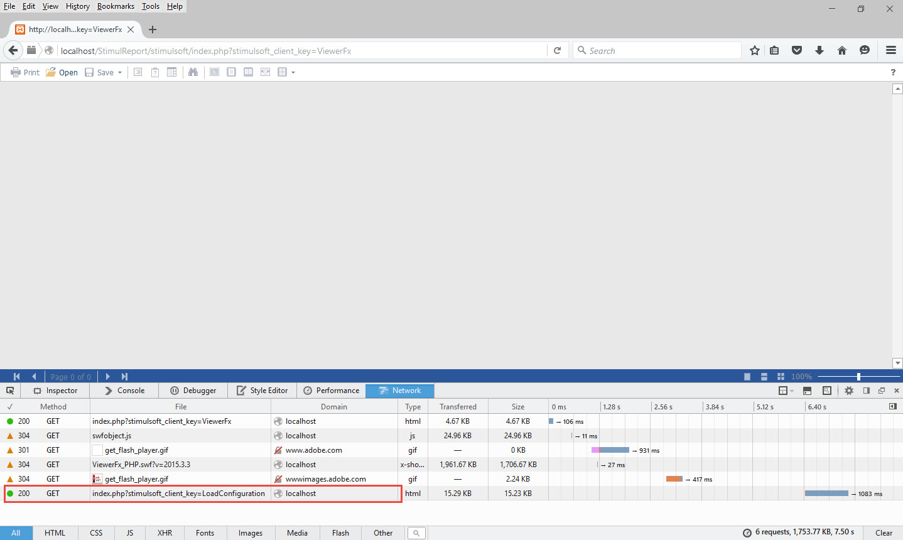
Task: Toggle the Flash requests filter
Action: pyautogui.click(x=341, y=533)
